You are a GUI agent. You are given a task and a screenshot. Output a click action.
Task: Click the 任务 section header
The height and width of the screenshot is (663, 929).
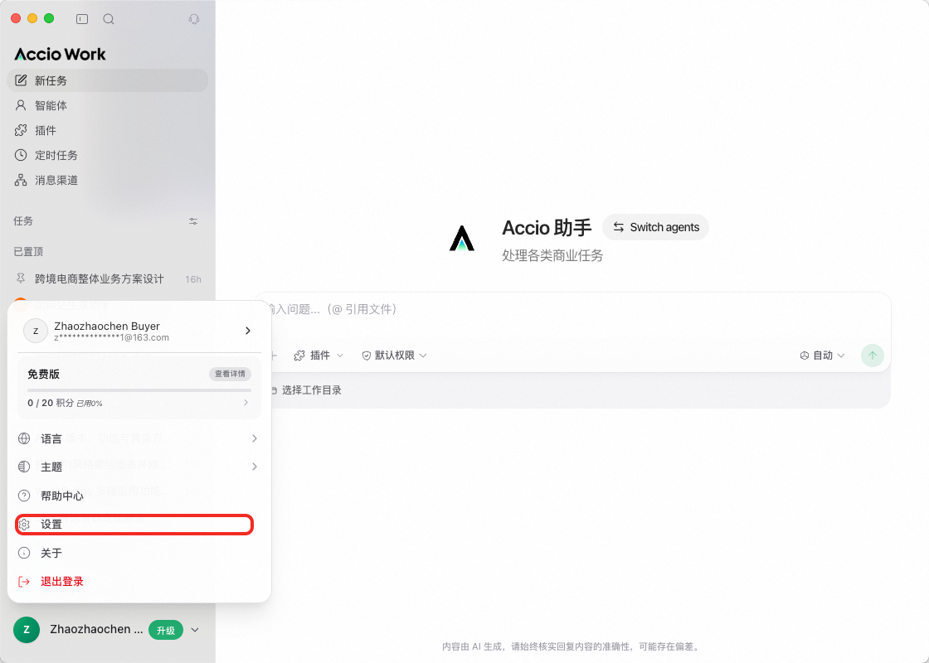(23, 221)
